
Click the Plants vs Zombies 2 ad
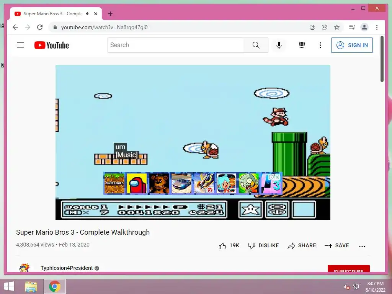coord(249,183)
